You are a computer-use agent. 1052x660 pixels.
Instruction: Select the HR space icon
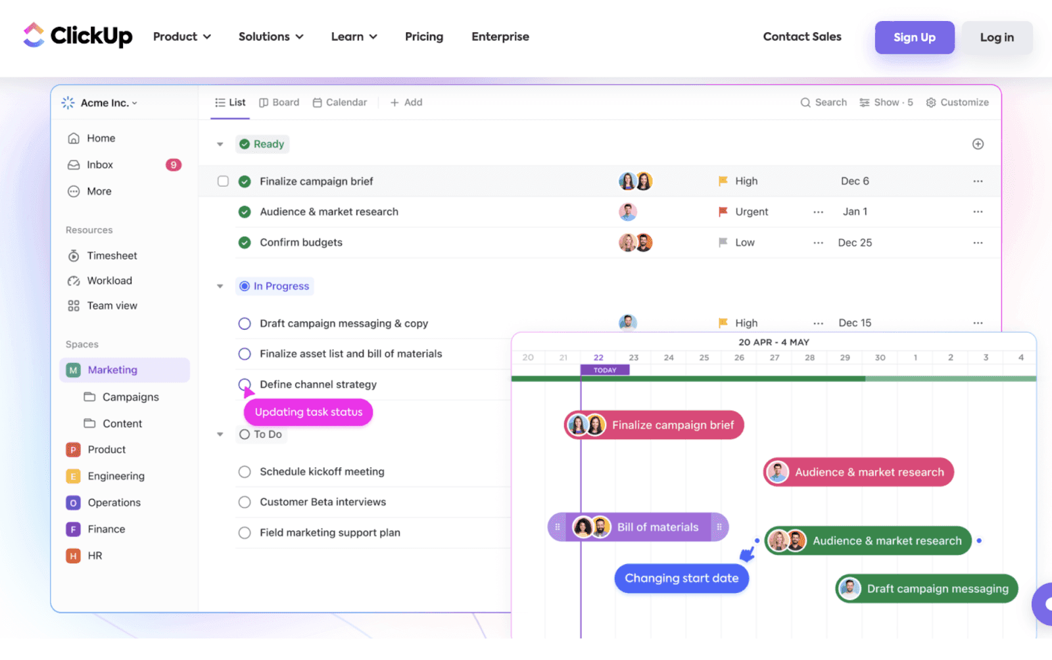click(73, 556)
